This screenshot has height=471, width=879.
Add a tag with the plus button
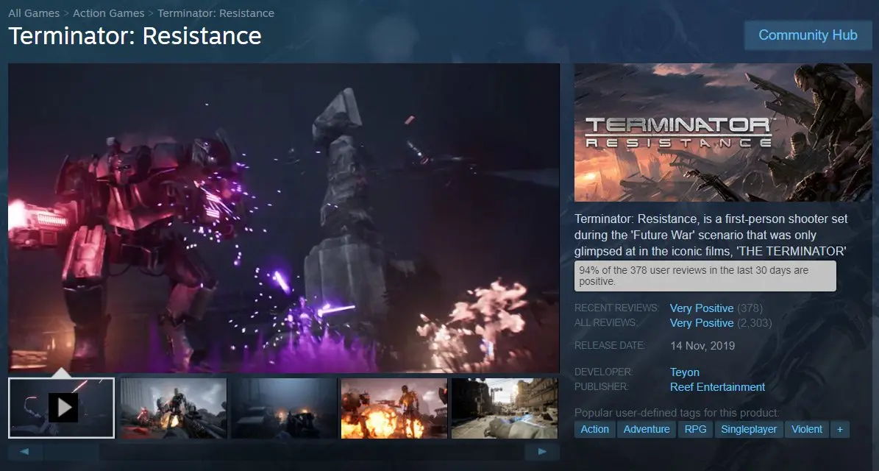(839, 429)
